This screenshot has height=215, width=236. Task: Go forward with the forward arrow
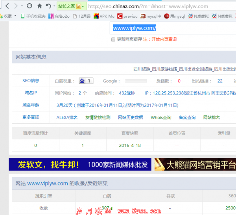tap(16, 6)
